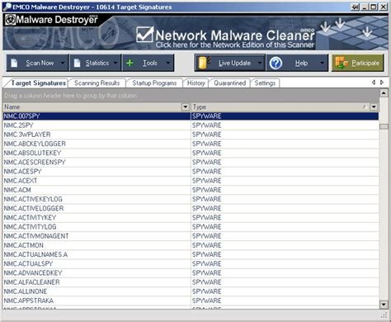Select the NMC.ACESPY row
The height and width of the screenshot is (322, 391).
[x=191, y=172]
